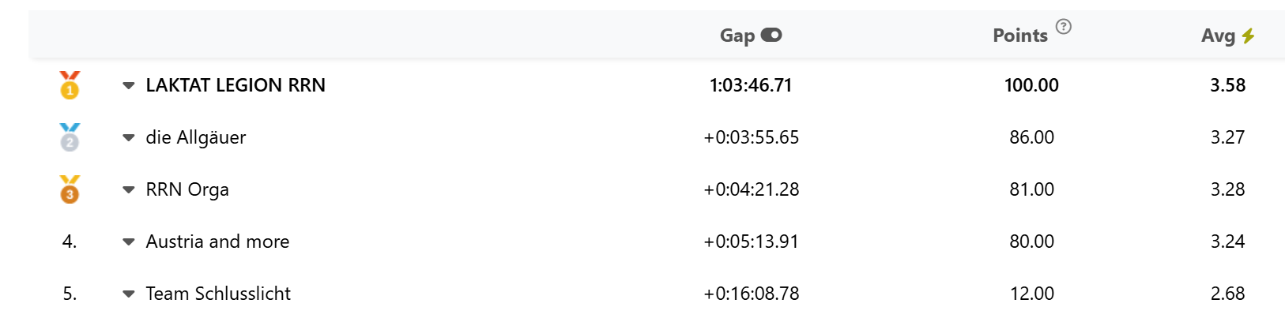The image size is (1285, 322).
Task: Click the winning time 1:03:46.71
Action: click(x=751, y=85)
